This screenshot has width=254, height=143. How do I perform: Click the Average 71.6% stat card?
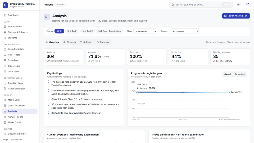[x=105, y=57]
